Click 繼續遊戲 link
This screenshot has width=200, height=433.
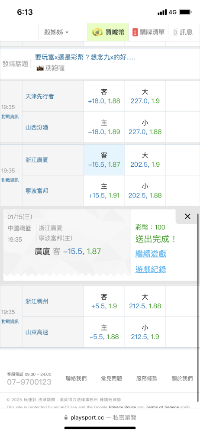click(x=151, y=253)
